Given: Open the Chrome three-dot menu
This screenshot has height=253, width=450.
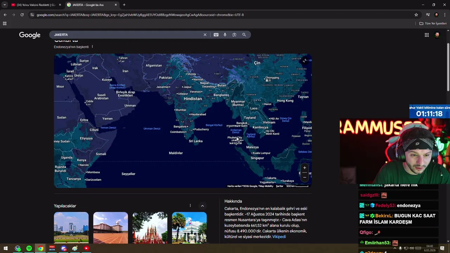Looking at the screenshot, I should 445,15.
